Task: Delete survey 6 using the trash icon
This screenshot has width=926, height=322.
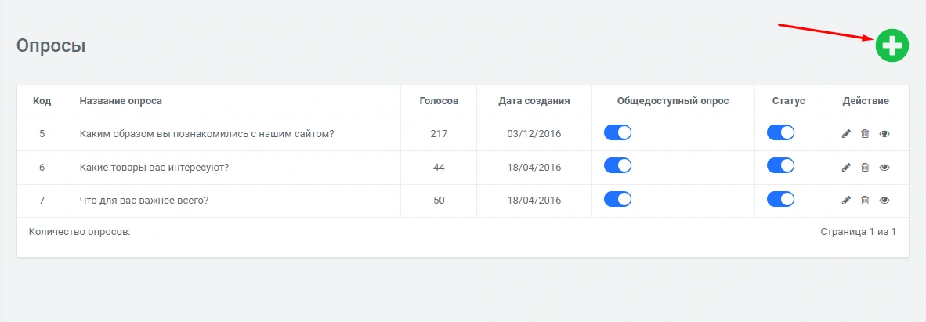Action: [x=865, y=167]
